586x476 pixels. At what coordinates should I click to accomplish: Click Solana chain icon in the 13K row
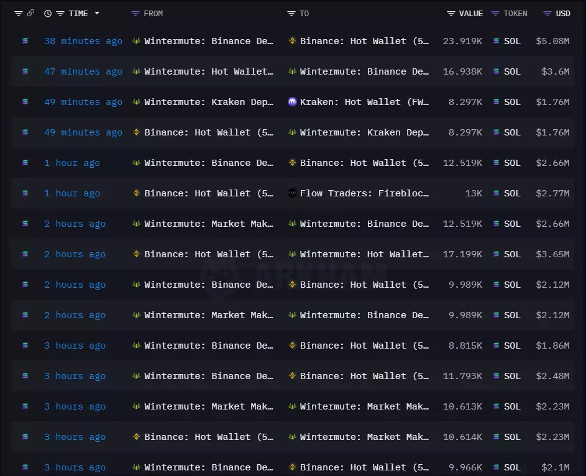pyautogui.click(x=25, y=193)
